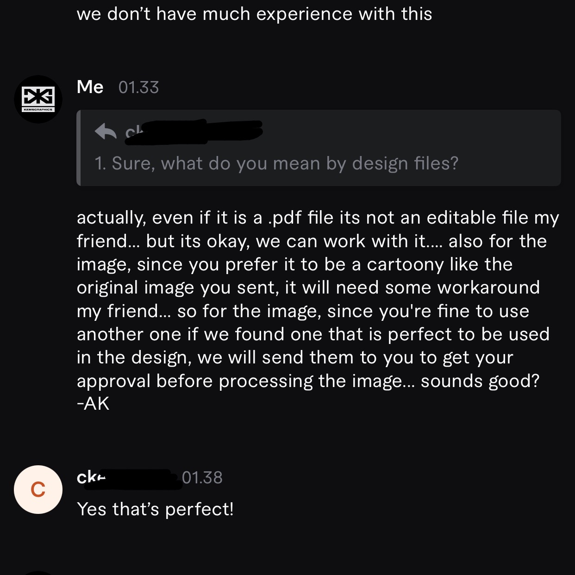Image resolution: width=575 pixels, height=575 pixels.
Task: Select the "Me" sender name
Action: pos(90,87)
